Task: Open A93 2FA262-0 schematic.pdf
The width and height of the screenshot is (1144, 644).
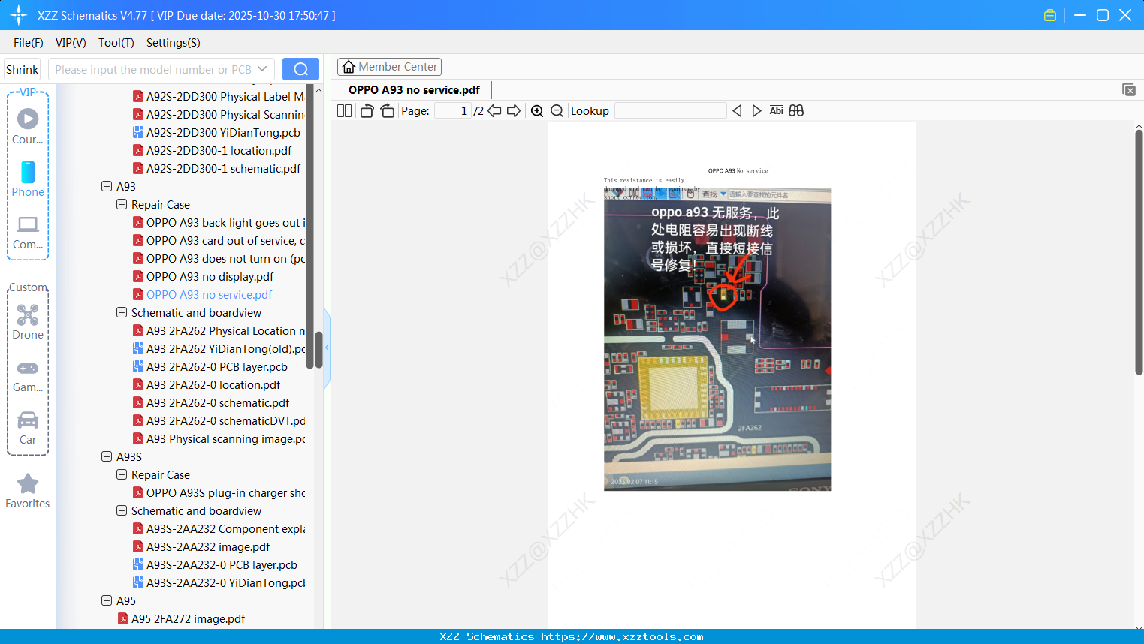Action: tap(211, 403)
